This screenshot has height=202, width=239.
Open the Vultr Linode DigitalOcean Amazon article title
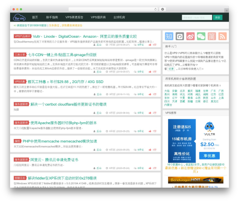85,36
